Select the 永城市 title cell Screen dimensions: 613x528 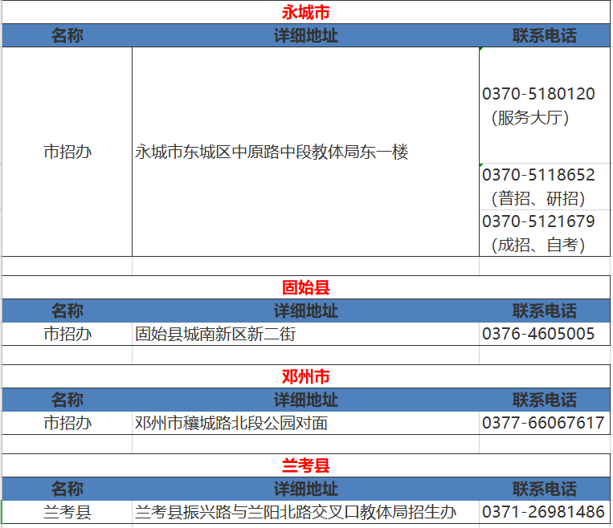[x=306, y=12]
